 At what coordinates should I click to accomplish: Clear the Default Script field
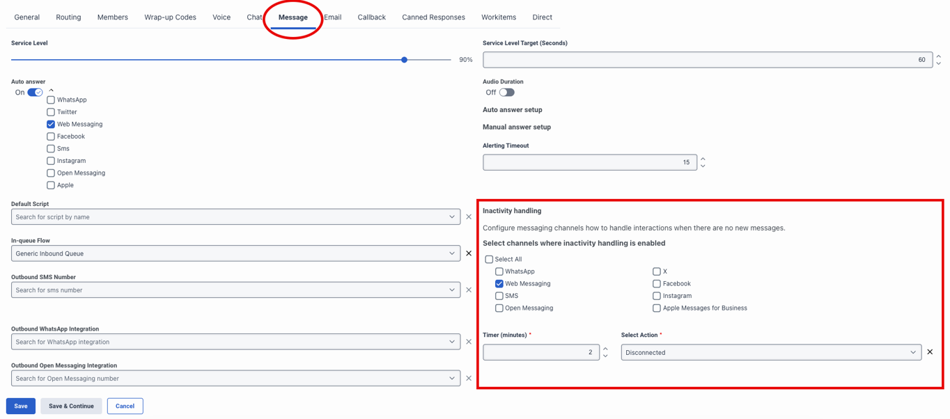point(469,217)
